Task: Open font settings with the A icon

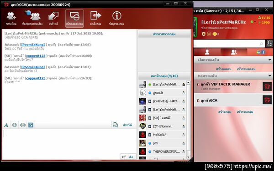Action: click(6, 125)
